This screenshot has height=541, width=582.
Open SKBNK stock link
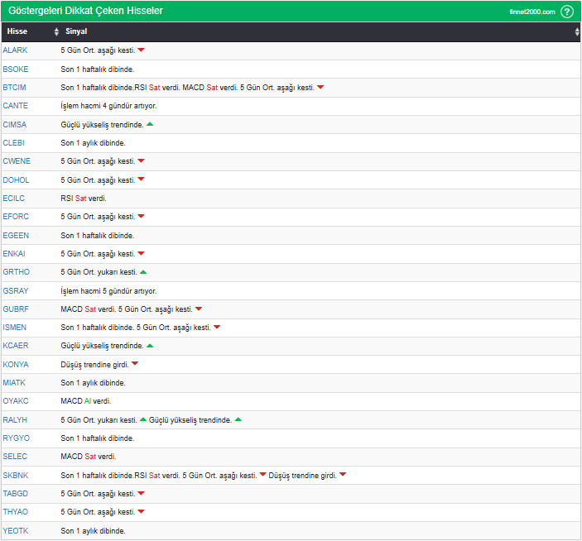tap(16, 476)
